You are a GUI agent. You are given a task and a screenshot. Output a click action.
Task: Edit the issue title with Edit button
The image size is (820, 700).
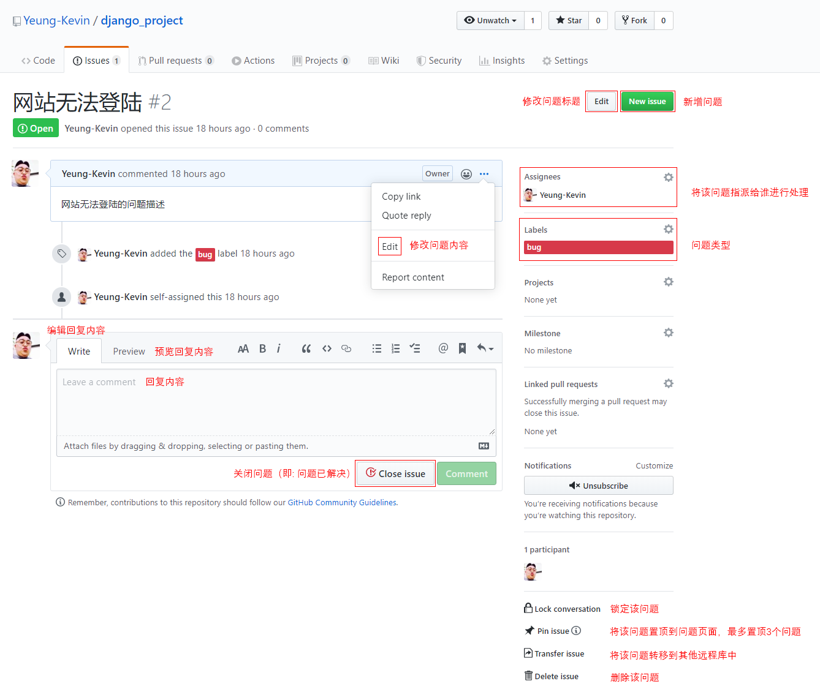click(x=601, y=102)
